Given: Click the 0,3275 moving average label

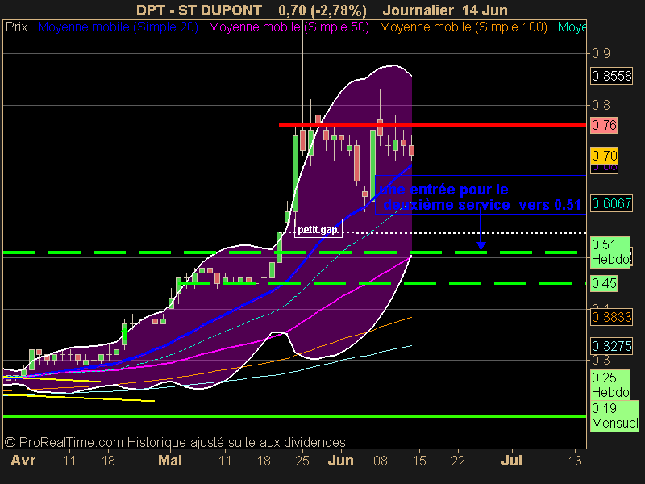Looking at the screenshot, I should (611, 346).
